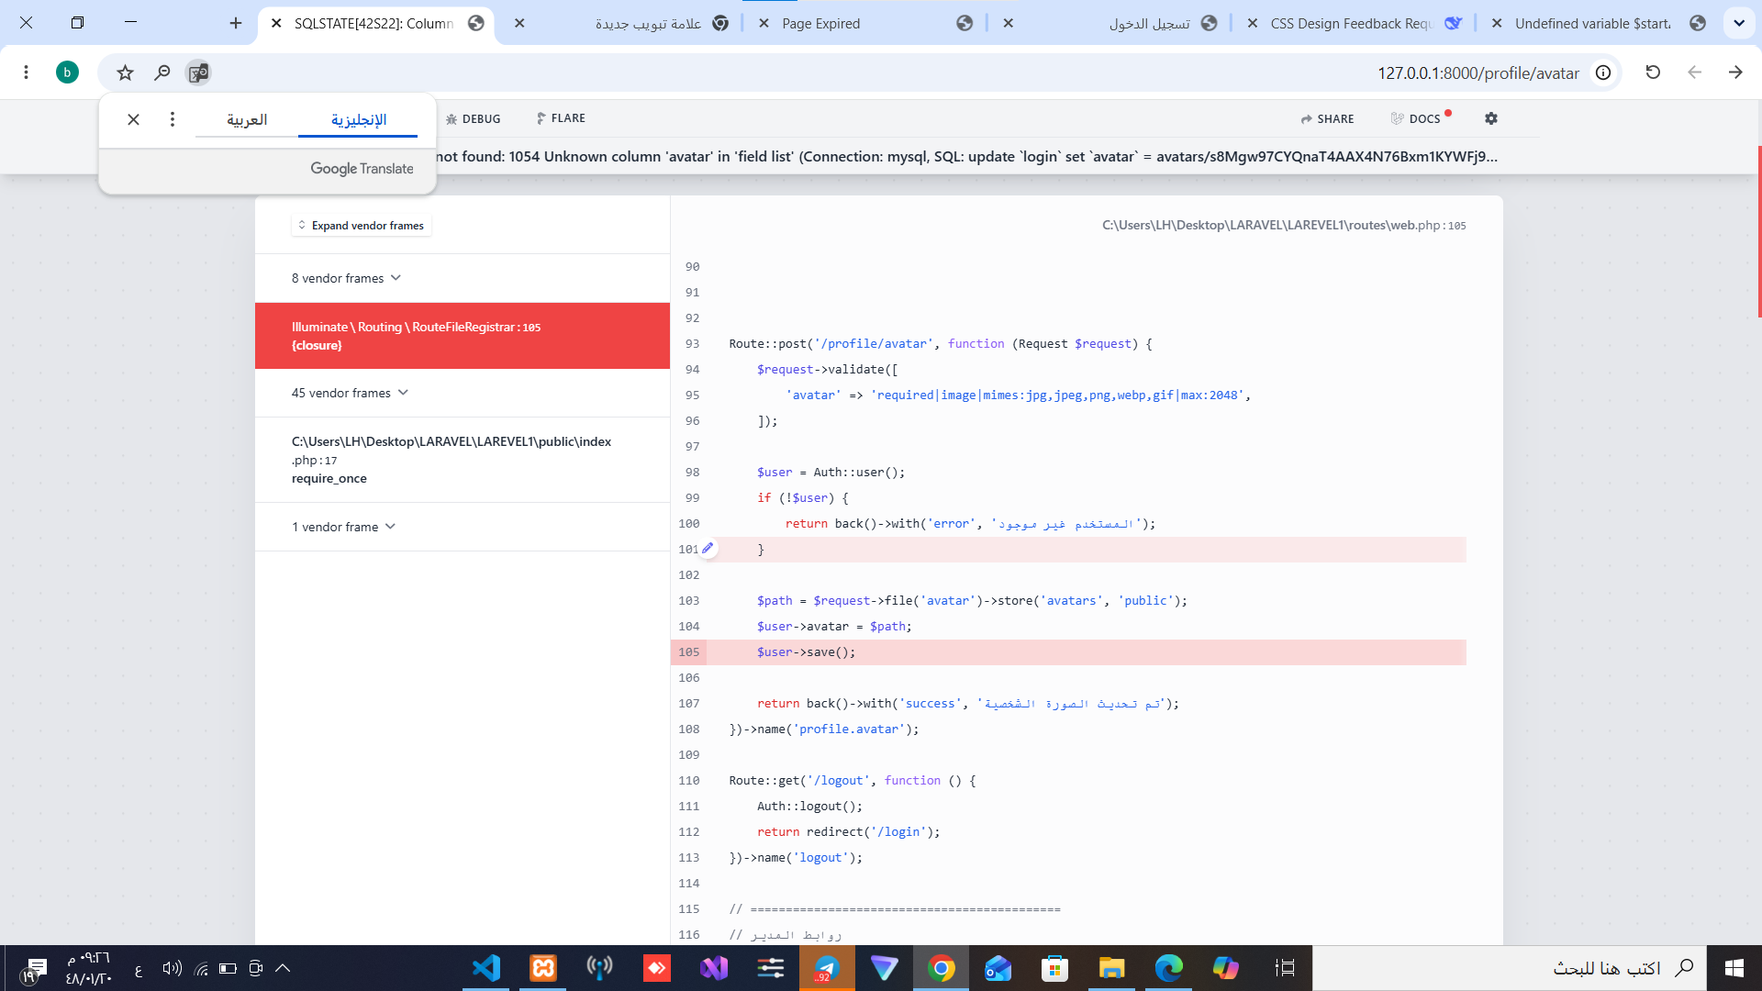Close the Google Translate popup
This screenshot has height=991, width=1762.
coord(133,119)
